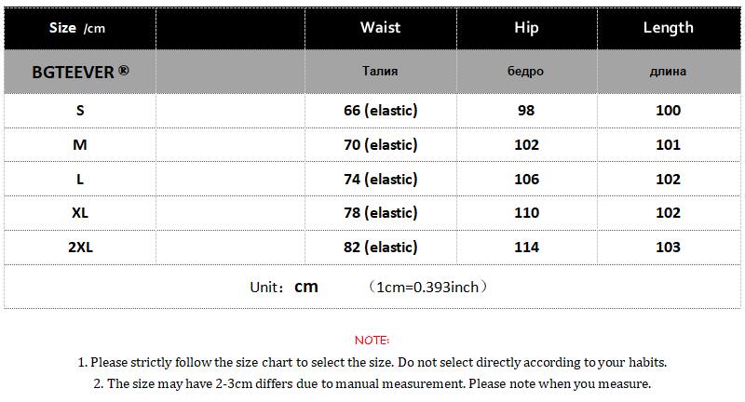The height and width of the screenshot is (402, 745).
Task: Click the hip value 110
Action: pos(526,213)
